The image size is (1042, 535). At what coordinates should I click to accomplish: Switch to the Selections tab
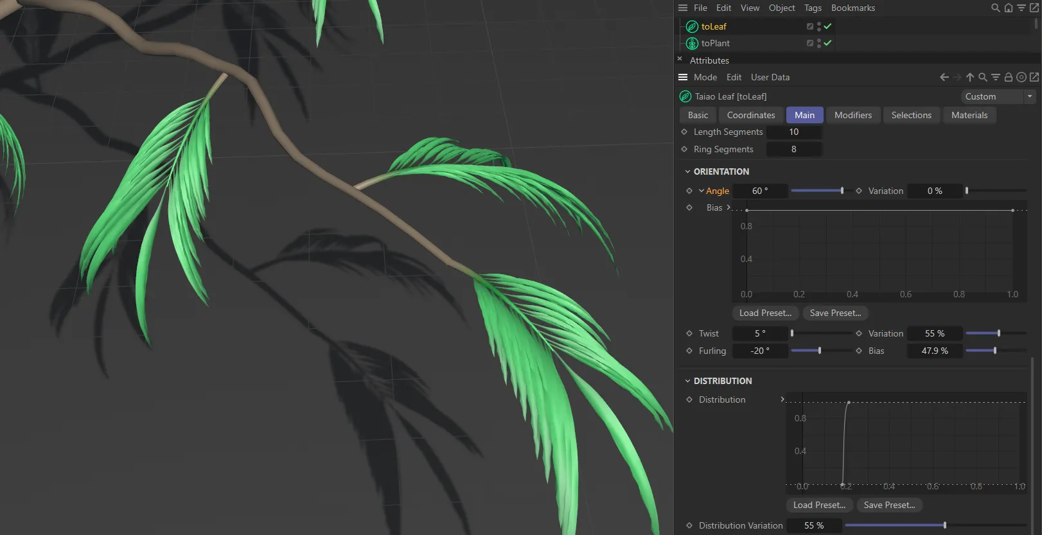coord(911,115)
